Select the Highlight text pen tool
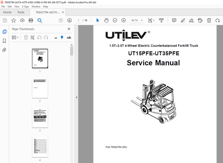223x163 pixels. pyautogui.click(x=183, y=20)
